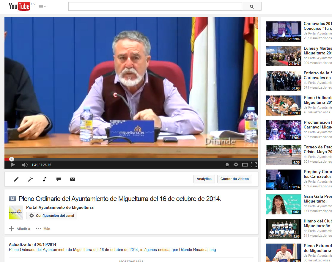Open audio options music note icon
Screen dimensions: 332x262
pyautogui.click(x=45, y=179)
